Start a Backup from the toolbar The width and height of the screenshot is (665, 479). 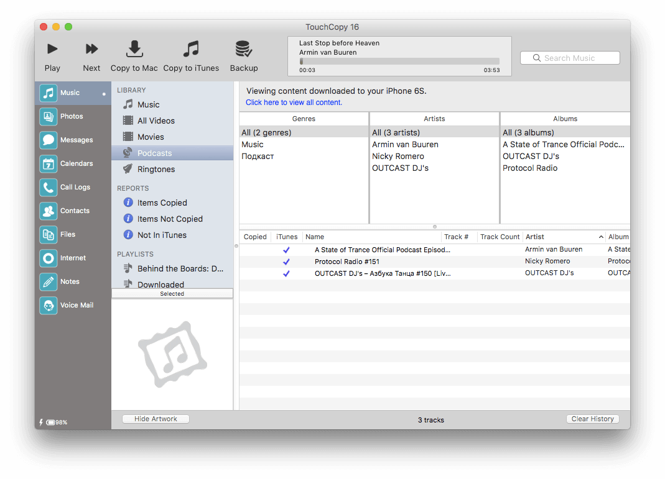click(x=243, y=49)
